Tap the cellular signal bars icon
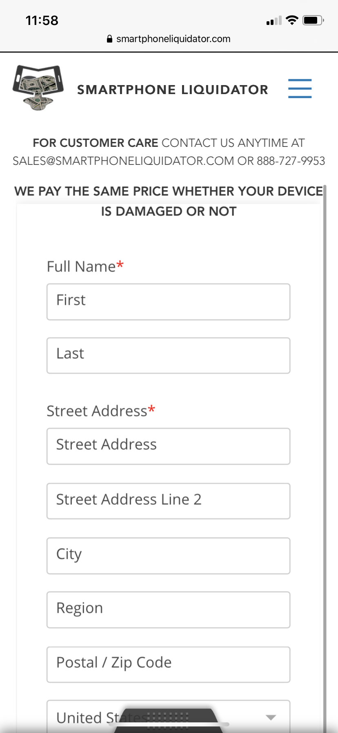The width and height of the screenshot is (338, 733). [274, 20]
